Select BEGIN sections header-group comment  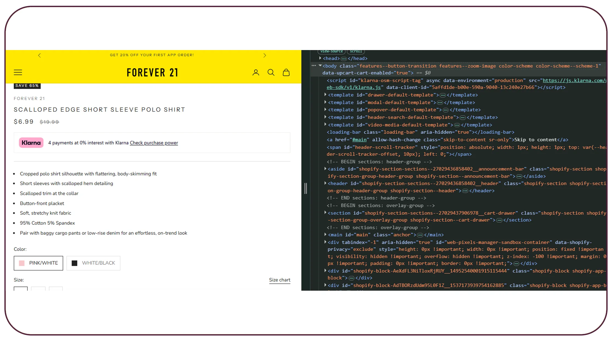(x=379, y=162)
